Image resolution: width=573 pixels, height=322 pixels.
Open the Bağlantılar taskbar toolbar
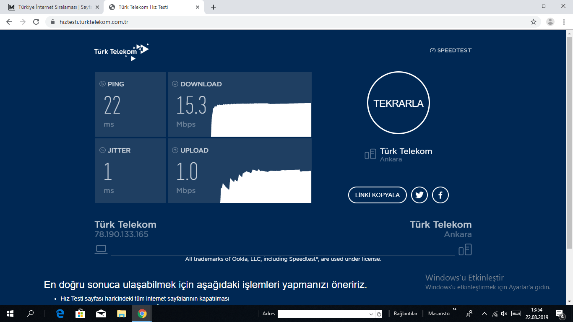click(x=405, y=314)
